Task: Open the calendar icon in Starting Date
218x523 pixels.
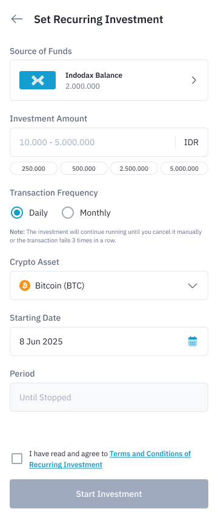Action: (193, 341)
